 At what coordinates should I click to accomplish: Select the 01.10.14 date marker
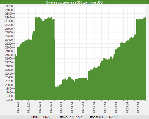coord(138,107)
